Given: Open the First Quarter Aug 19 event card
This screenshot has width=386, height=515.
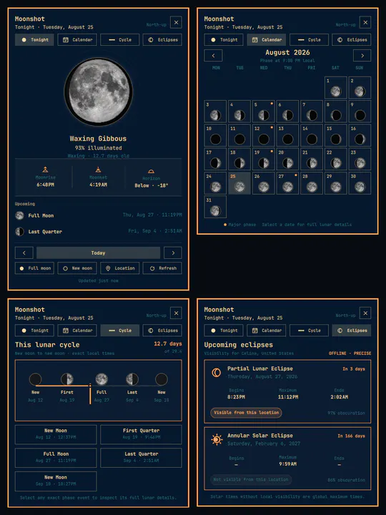Looking at the screenshot, I should point(141,435).
